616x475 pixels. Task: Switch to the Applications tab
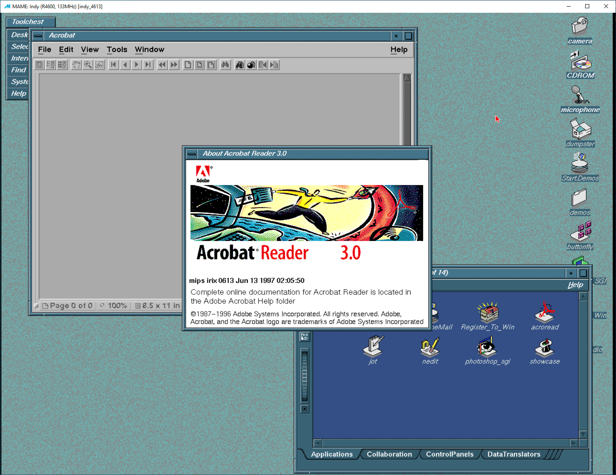332,454
